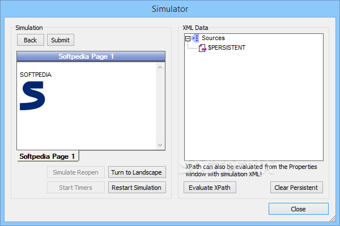Screen dimensions: 340x226
Task: Close the Simulator dialog
Action: pyautogui.click(x=299, y=209)
